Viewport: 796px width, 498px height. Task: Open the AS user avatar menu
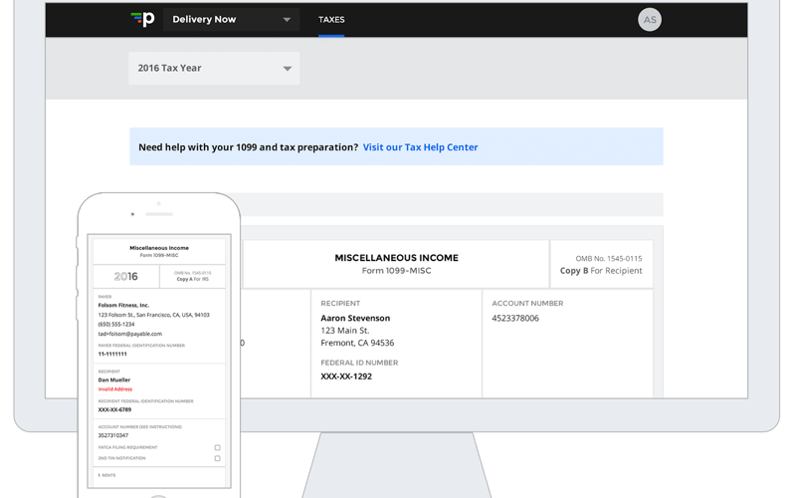tap(650, 20)
